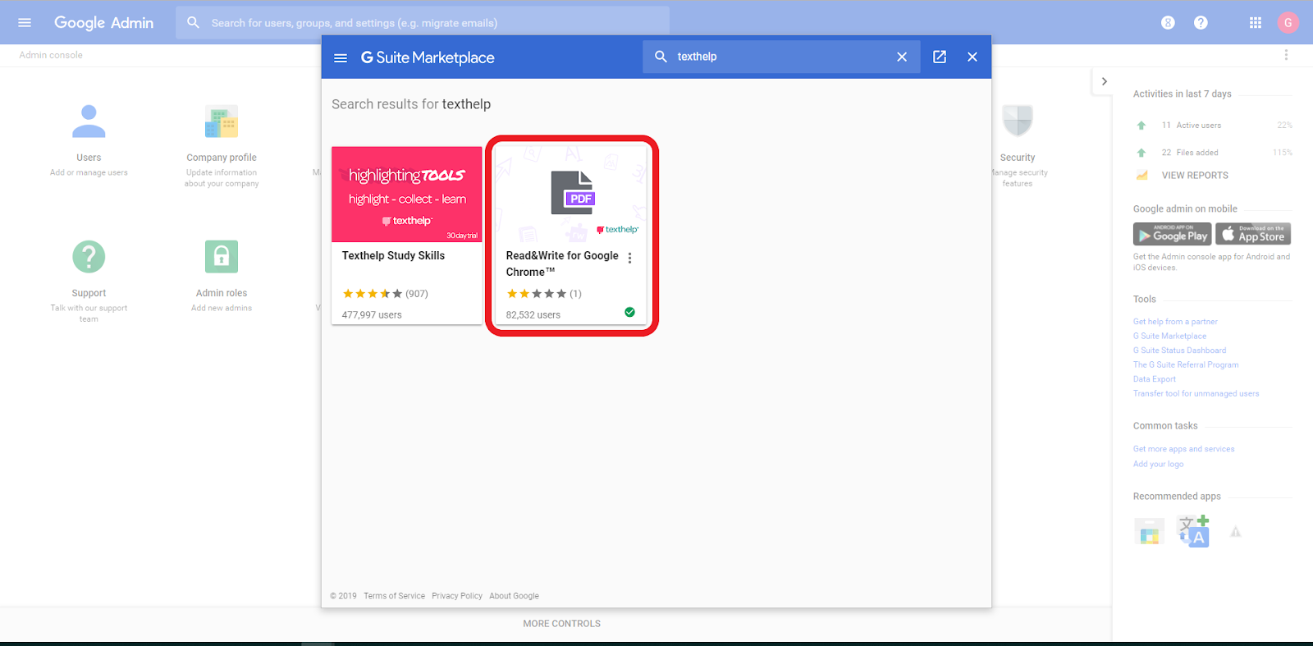Open the Google account avatar
This screenshot has height=646, width=1313.
tap(1288, 23)
